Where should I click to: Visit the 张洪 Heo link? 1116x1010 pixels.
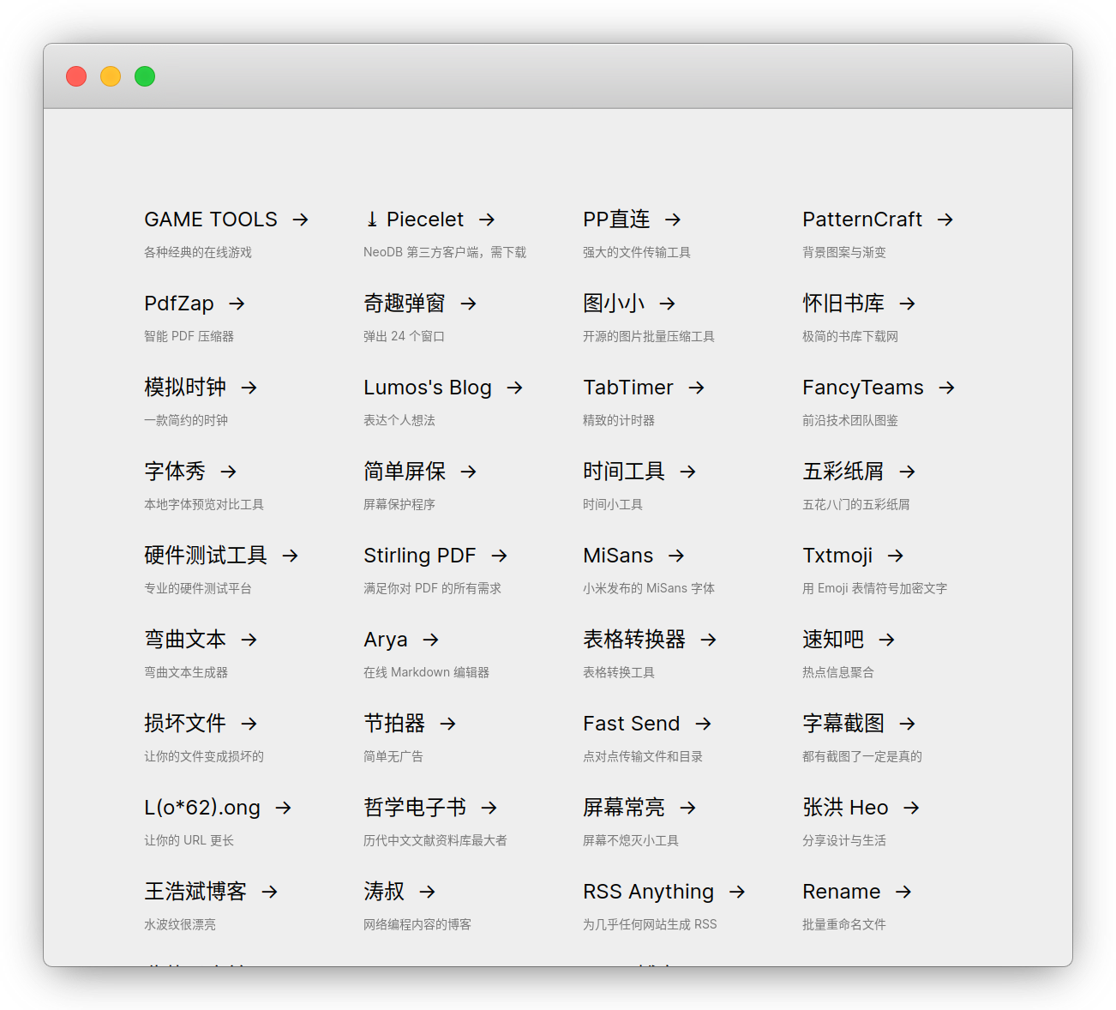(x=845, y=808)
